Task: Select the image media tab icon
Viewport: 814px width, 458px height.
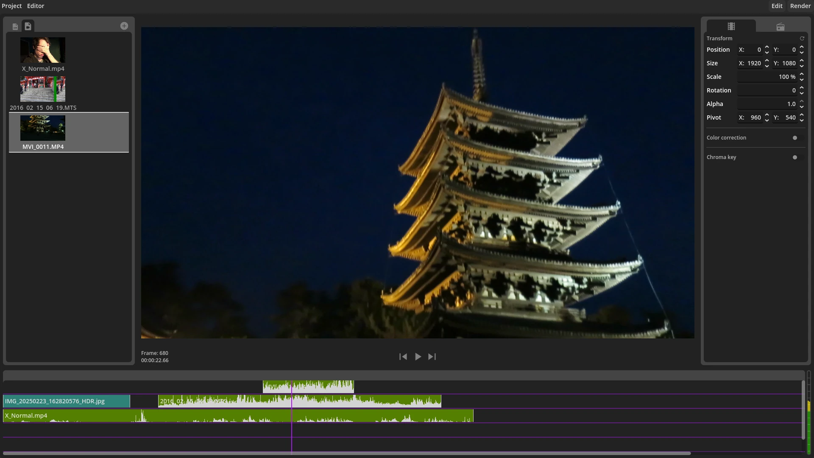Action: [x=15, y=26]
